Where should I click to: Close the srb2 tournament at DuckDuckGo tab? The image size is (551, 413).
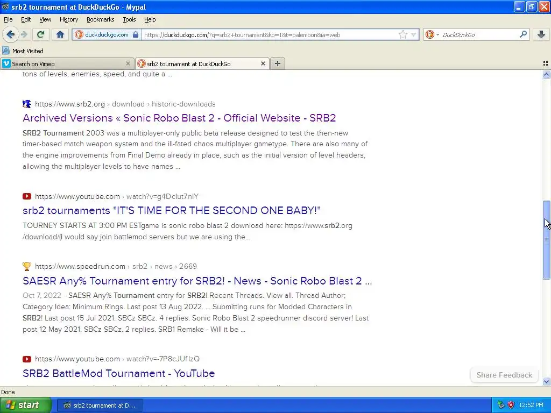263,63
